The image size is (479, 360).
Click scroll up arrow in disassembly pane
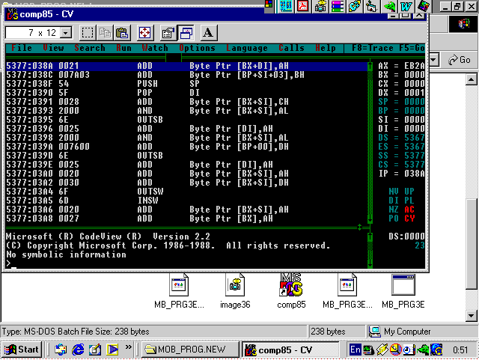pyautogui.click(x=370, y=66)
